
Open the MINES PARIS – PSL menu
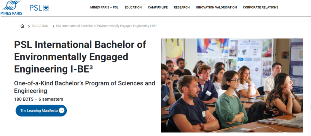click(x=104, y=7)
